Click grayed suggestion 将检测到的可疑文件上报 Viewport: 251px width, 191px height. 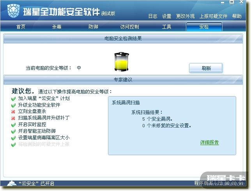[x=44, y=144]
